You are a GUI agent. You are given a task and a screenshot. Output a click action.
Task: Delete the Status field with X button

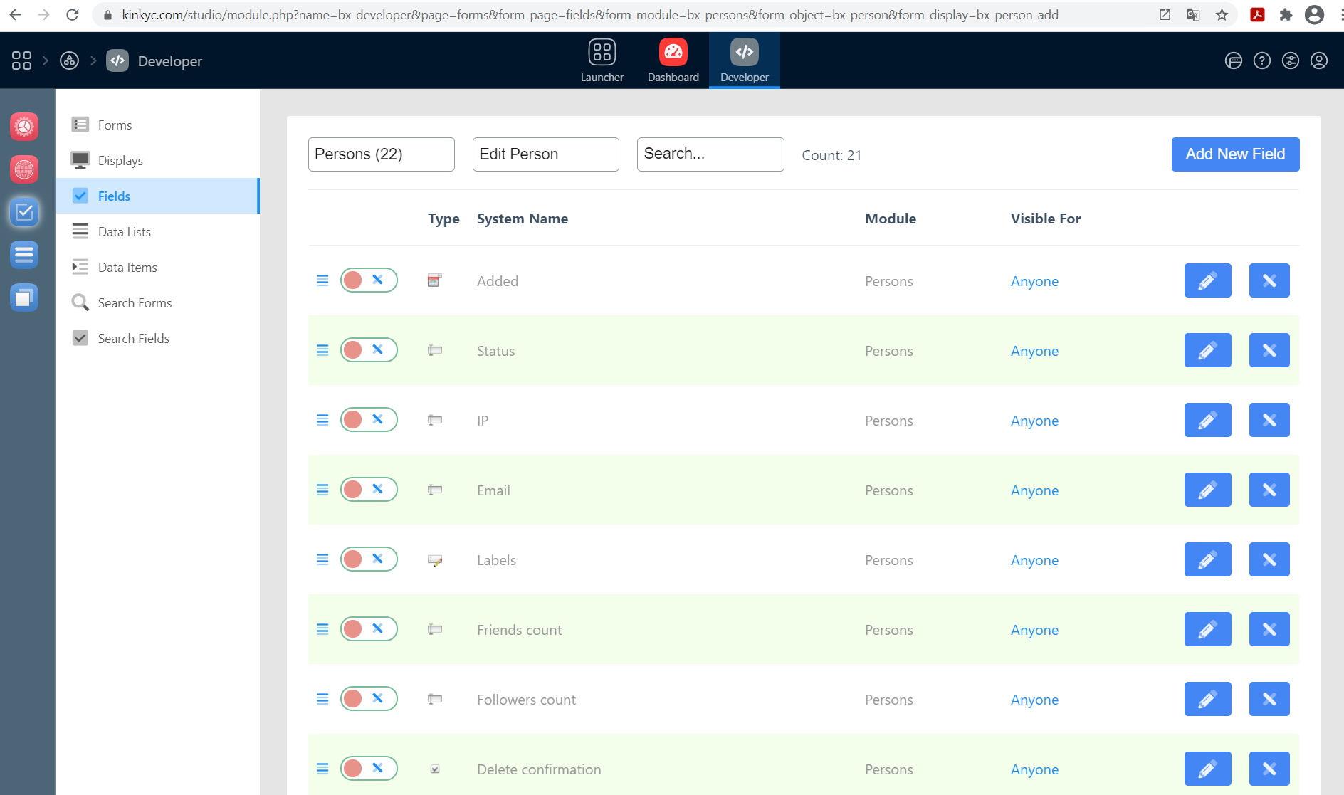coord(1269,350)
